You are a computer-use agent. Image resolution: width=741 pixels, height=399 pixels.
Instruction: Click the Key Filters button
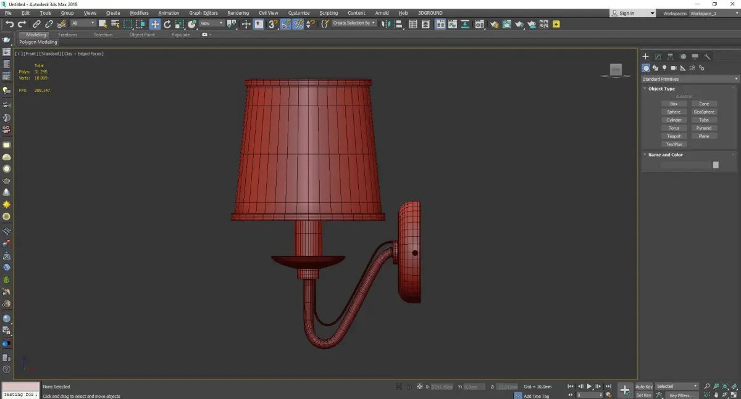click(681, 395)
